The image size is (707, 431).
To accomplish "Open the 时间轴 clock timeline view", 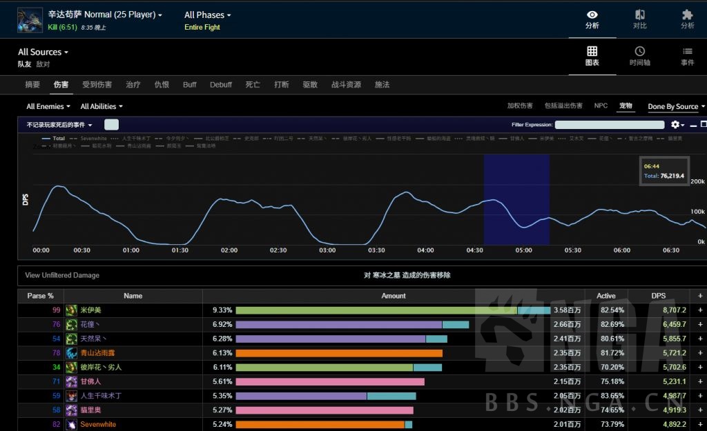I will click(x=639, y=56).
